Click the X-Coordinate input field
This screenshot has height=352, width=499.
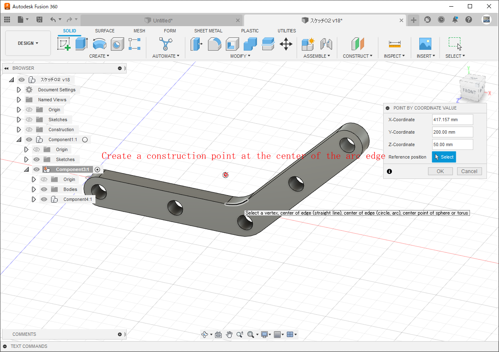[452, 120]
